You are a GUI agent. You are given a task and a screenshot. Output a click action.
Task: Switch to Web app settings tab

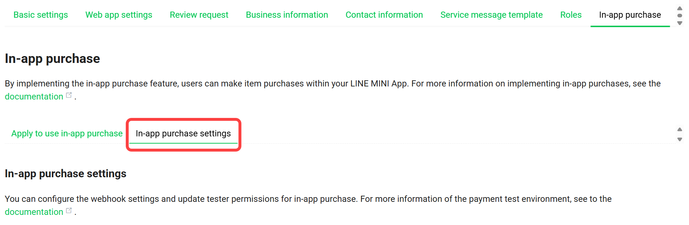point(119,15)
